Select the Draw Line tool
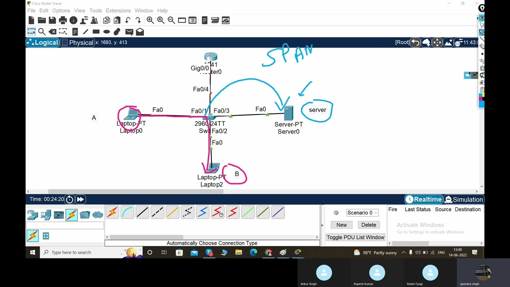 point(85,32)
